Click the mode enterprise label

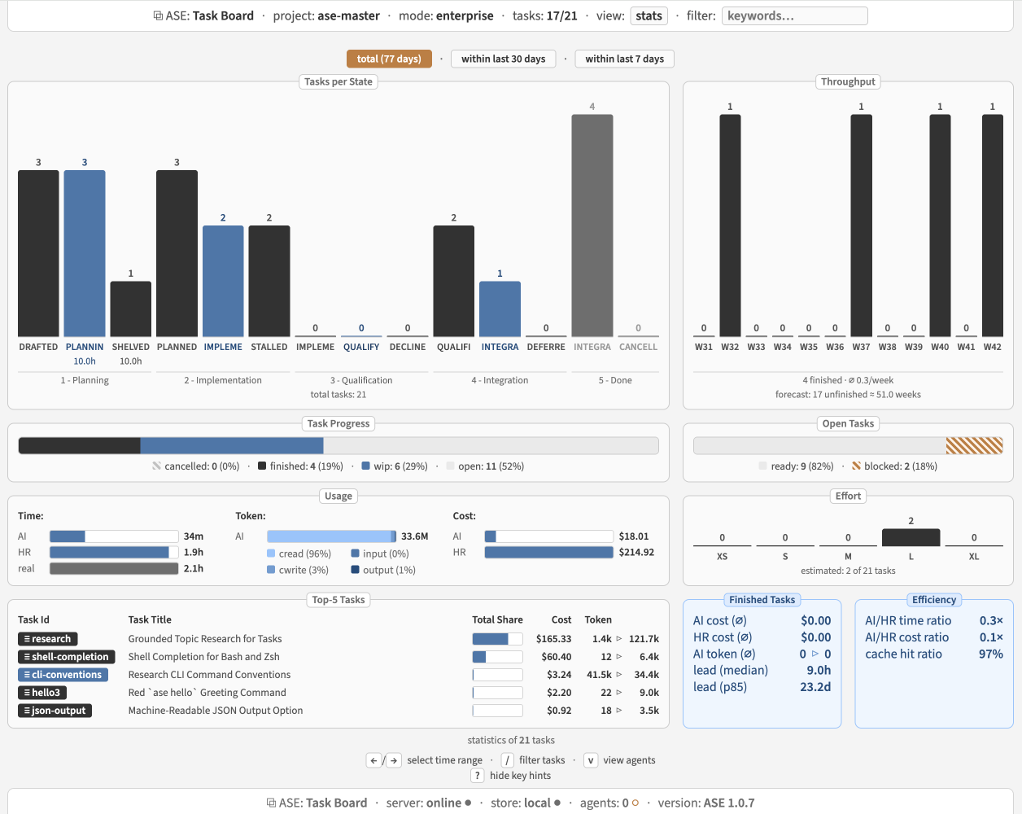(446, 15)
